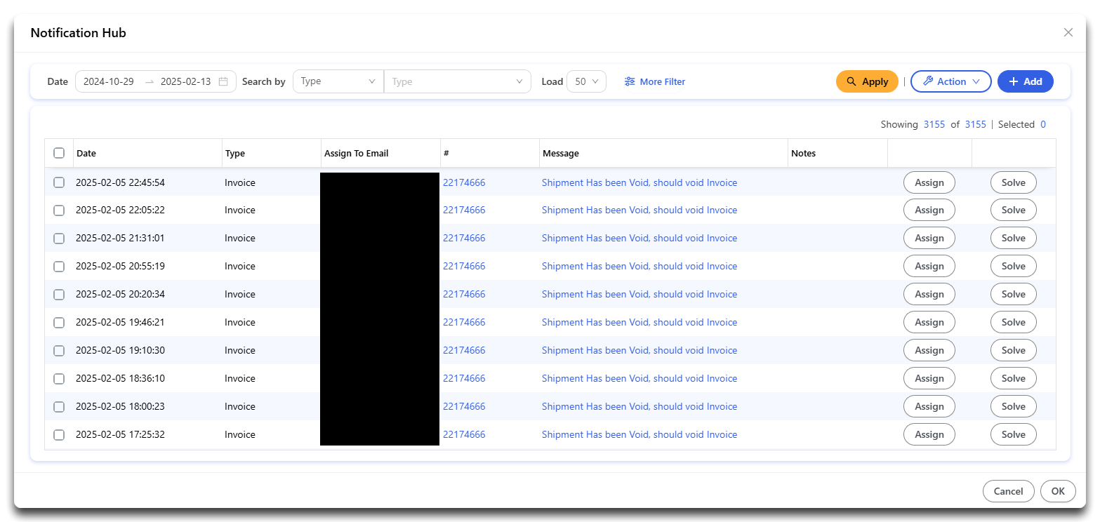Click Assign for the 22:05:22 row
Screen dimensions: 1100x522
tap(929, 210)
